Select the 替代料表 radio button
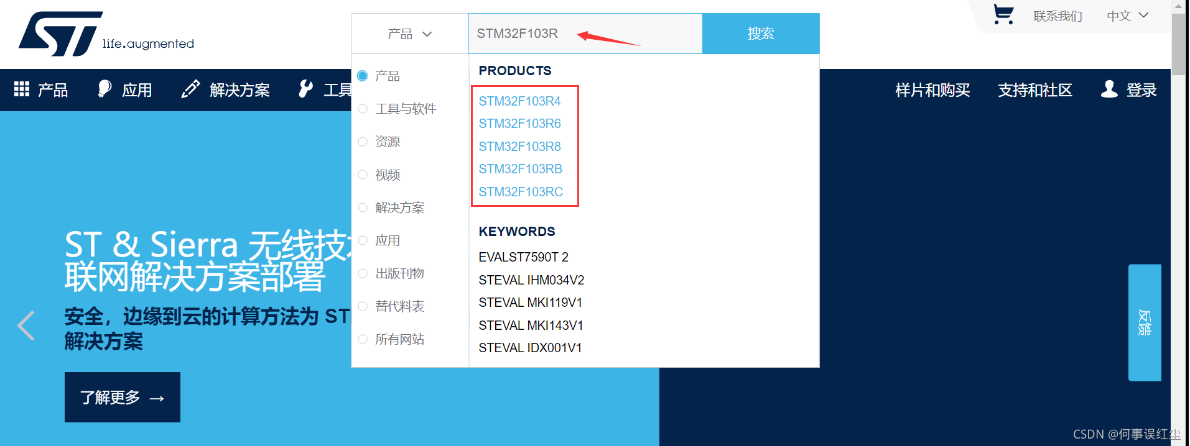Image resolution: width=1190 pixels, height=446 pixels. click(x=363, y=306)
